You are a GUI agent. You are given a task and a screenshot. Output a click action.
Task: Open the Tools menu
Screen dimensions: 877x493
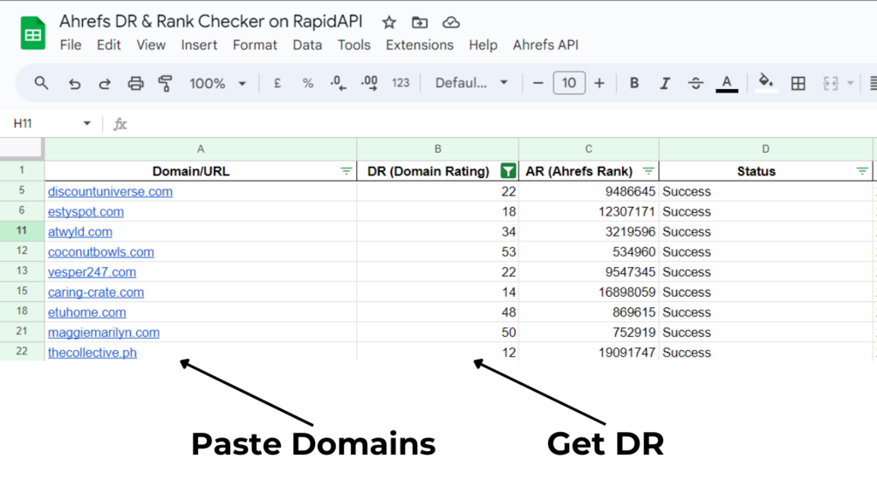[x=353, y=45]
